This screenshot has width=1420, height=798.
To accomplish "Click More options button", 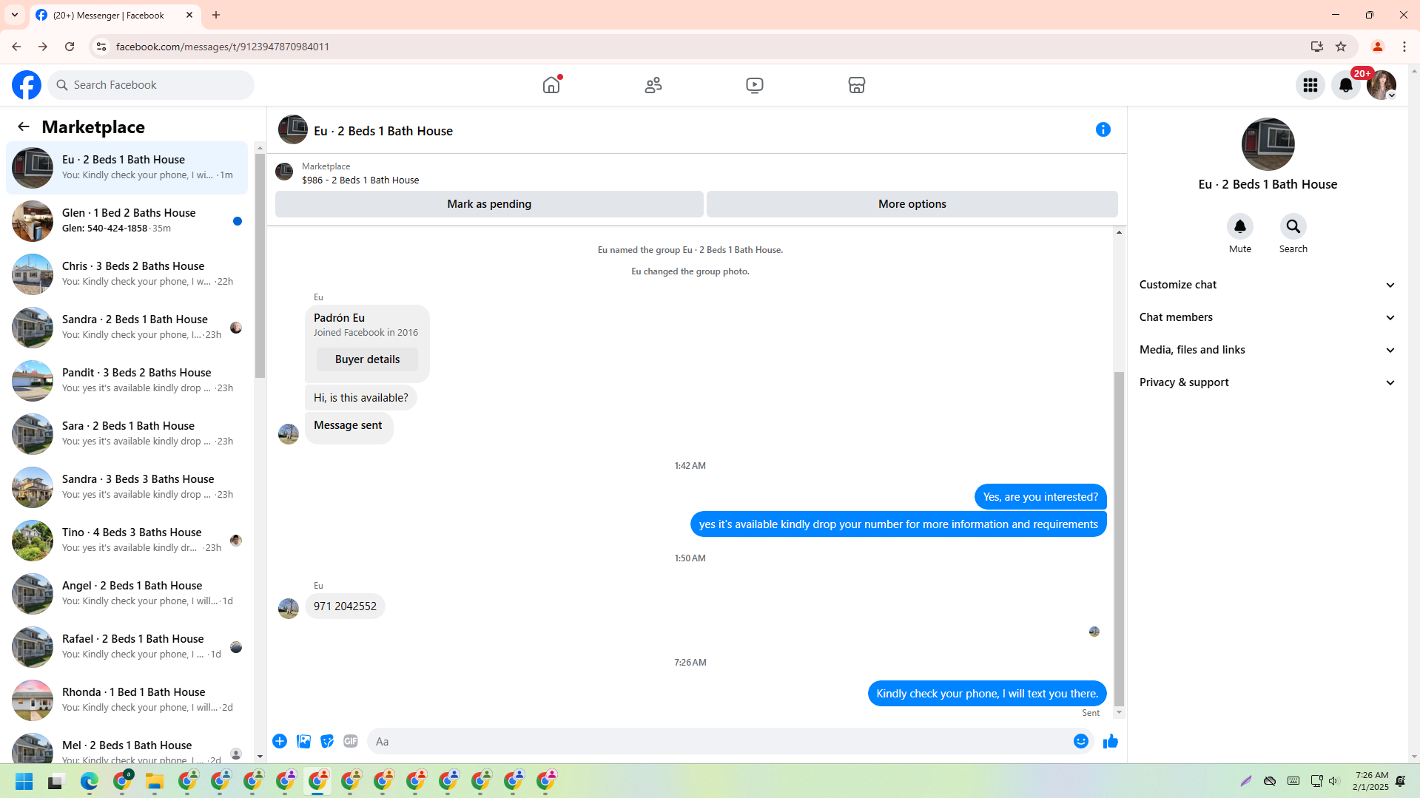I will (912, 204).
